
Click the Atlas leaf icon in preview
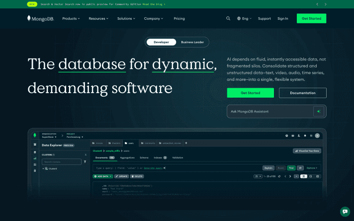pyautogui.click(x=35, y=135)
